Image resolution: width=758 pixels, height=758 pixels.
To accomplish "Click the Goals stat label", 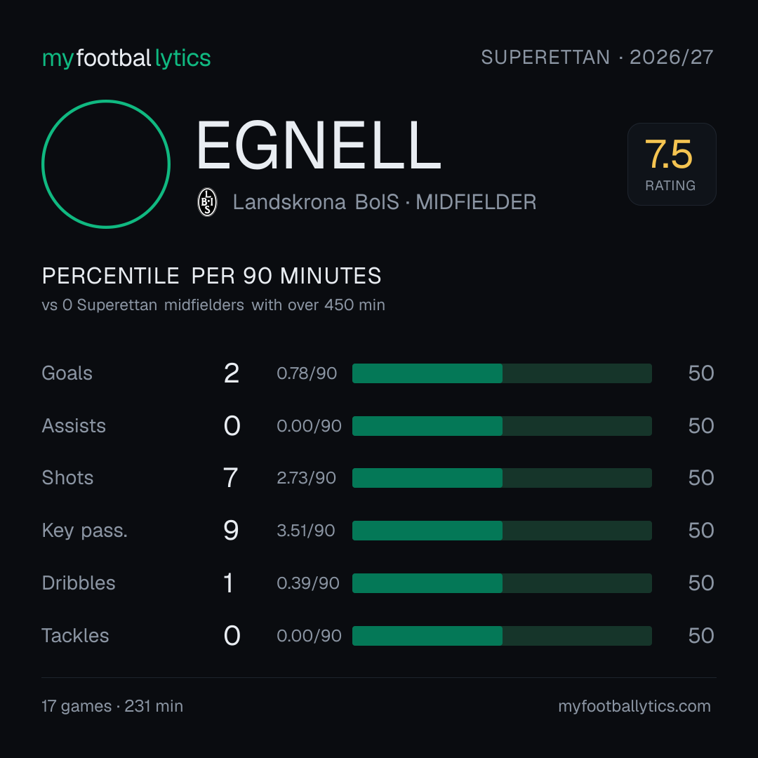I will click(x=67, y=373).
